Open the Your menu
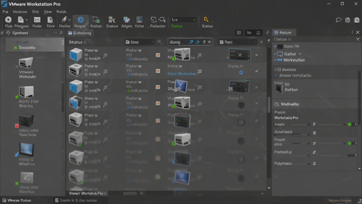362x204 pixels. pyautogui.click(x=48, y=12)
